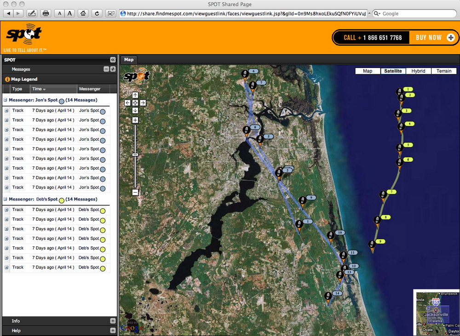Collapse the Jon's Spot messenger group

6,100
